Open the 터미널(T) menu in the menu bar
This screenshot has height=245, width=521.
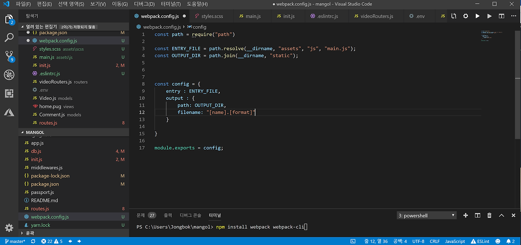171,4
